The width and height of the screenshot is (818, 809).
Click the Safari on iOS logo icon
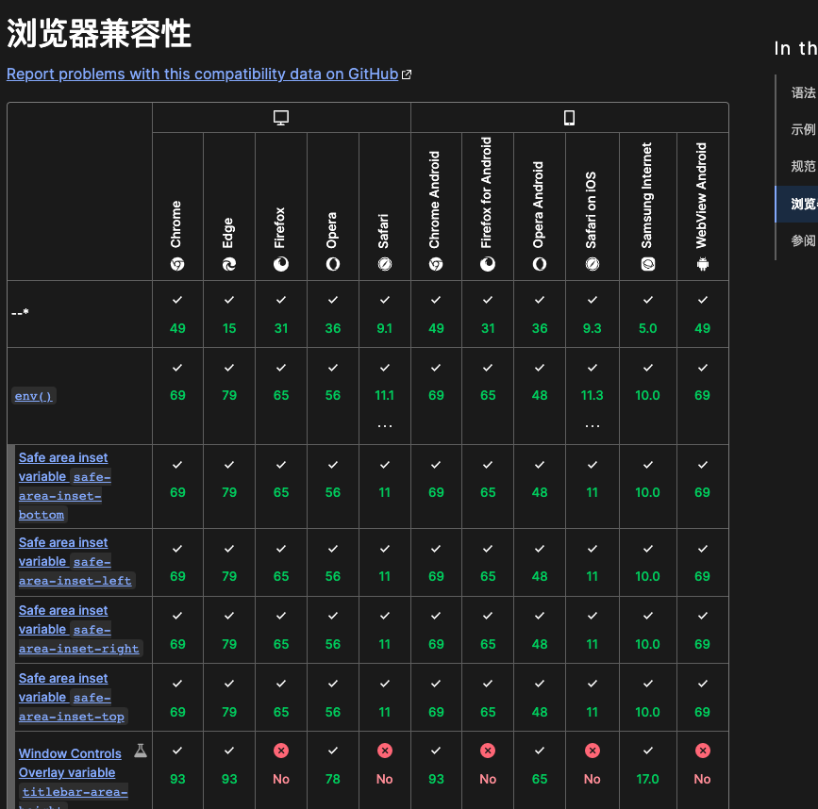coord(593,264)
